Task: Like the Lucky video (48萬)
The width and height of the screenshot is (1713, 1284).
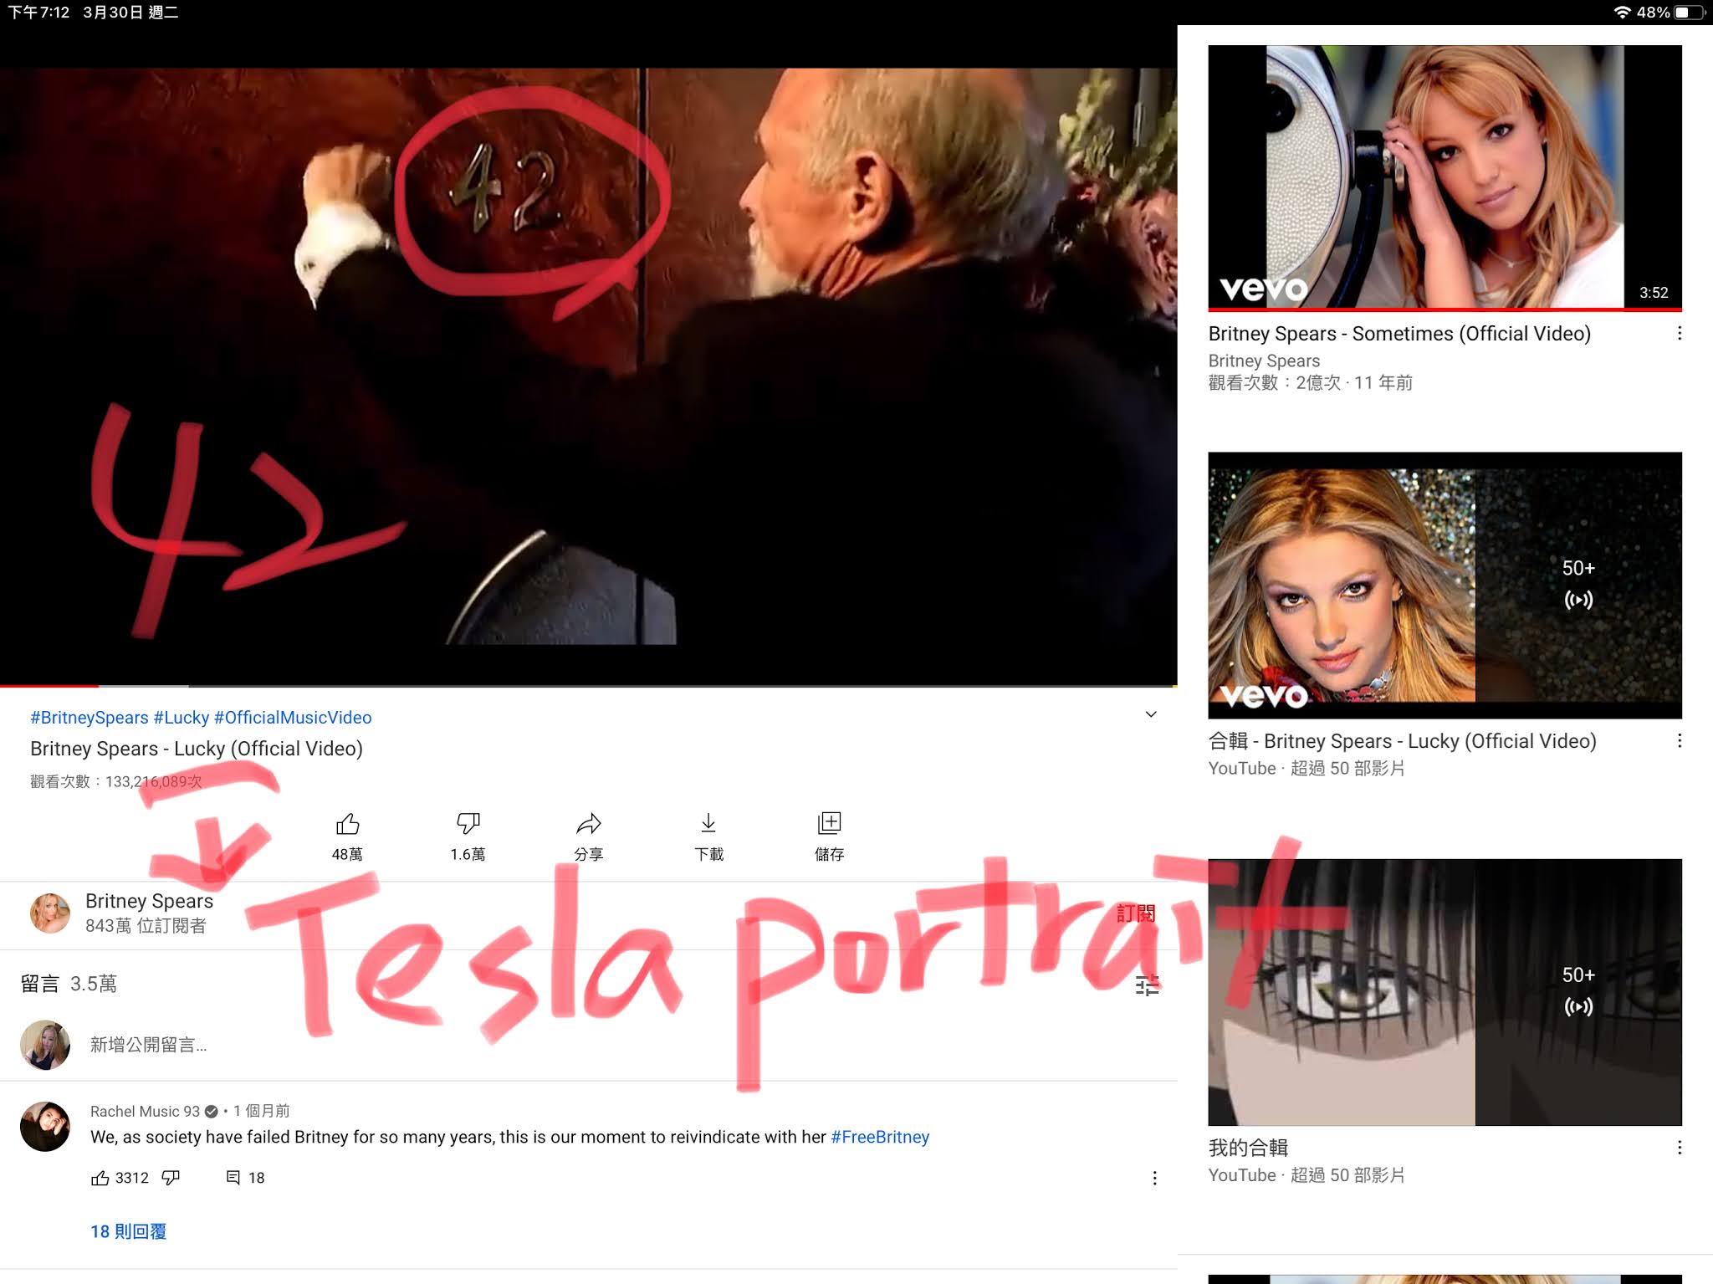Action: 347,825
